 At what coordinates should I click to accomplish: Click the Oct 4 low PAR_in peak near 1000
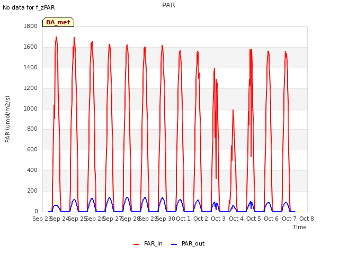coord(233,110)
